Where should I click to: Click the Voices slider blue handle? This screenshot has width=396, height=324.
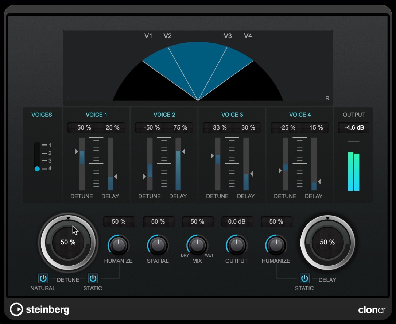click(37, 169)
